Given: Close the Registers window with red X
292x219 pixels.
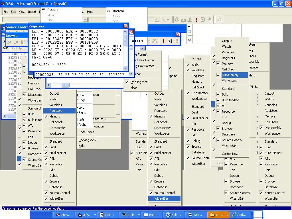Looking at the screenshot, I should point(125,26).
